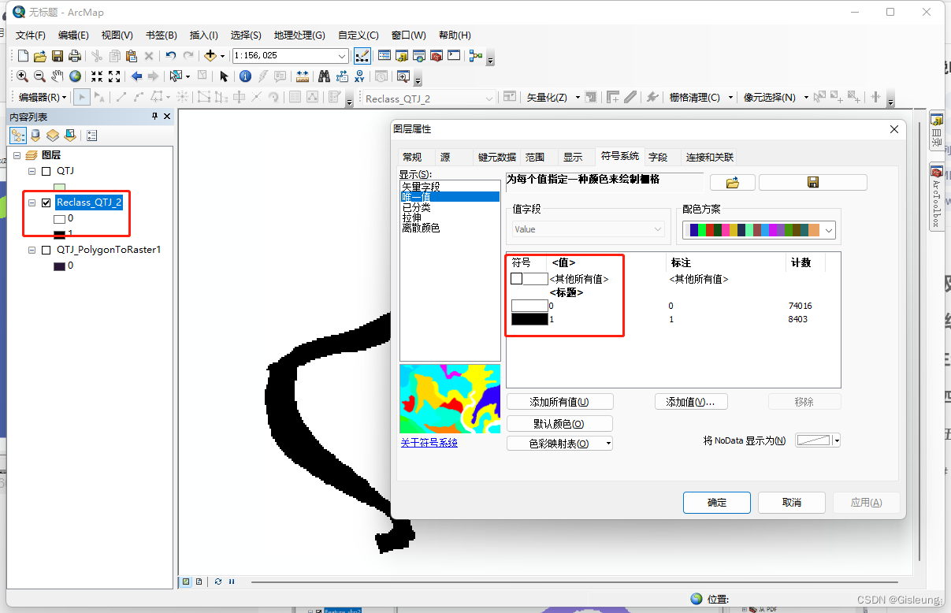Collapse the QTJ_PolygonToRaster1 layer tree

coord(32,249)
